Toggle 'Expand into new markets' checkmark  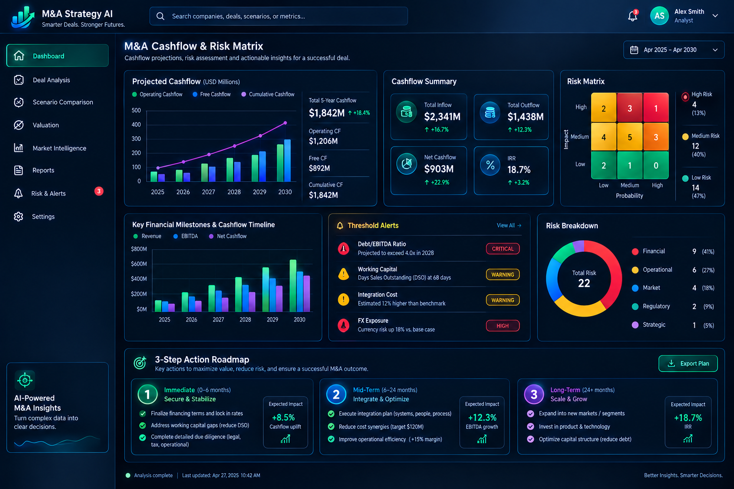530,414
